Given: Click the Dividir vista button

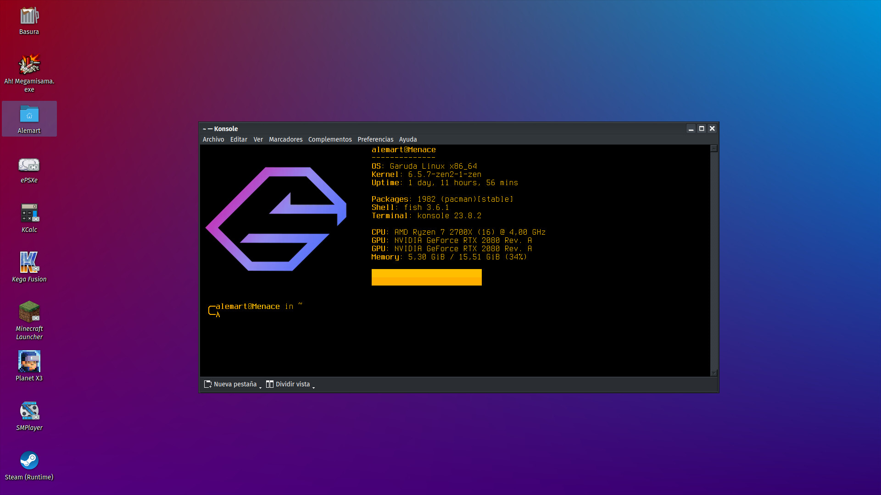Looking at the screenshot, I should coord(288,384).
